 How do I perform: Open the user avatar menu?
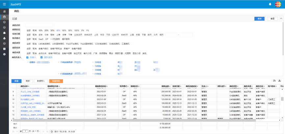tap(278, 4)
